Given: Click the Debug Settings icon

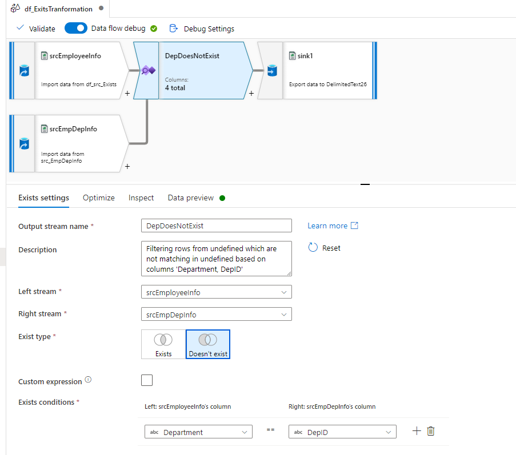Looking at the screenshot, I should point(173,29).
